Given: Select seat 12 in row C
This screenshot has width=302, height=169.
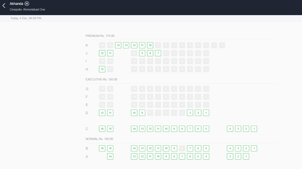Looking at the screenshot, I should pyautogui.click(x=150, y=129).
